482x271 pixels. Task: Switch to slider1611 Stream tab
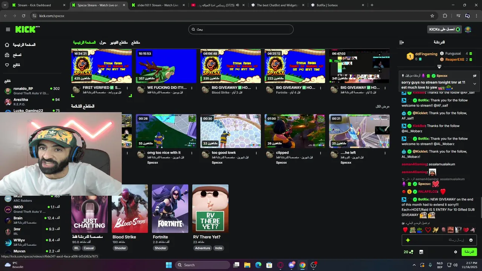click(158, 5)
